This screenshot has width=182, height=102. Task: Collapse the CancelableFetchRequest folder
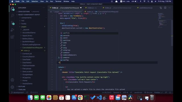pos(32,48)
